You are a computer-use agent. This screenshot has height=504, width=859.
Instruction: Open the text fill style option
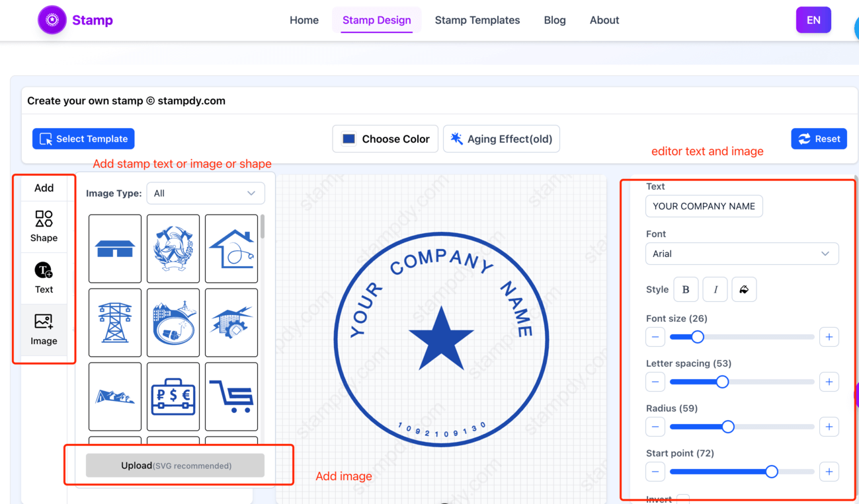(x=744, y=289)
